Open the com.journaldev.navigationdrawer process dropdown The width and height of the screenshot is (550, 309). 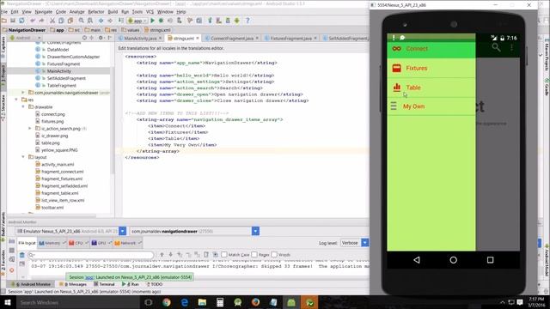coord(255,231)
